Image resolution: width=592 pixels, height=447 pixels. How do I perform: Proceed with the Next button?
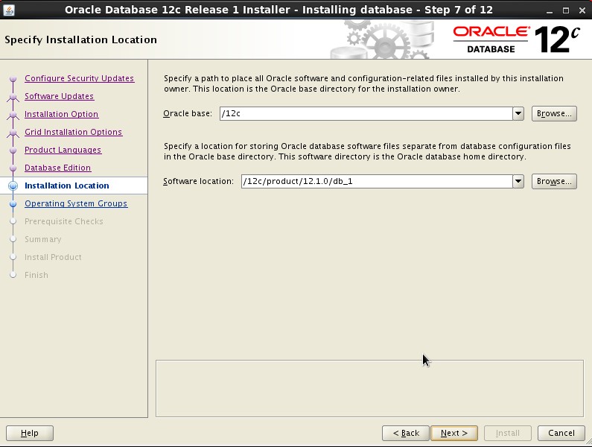453,433
